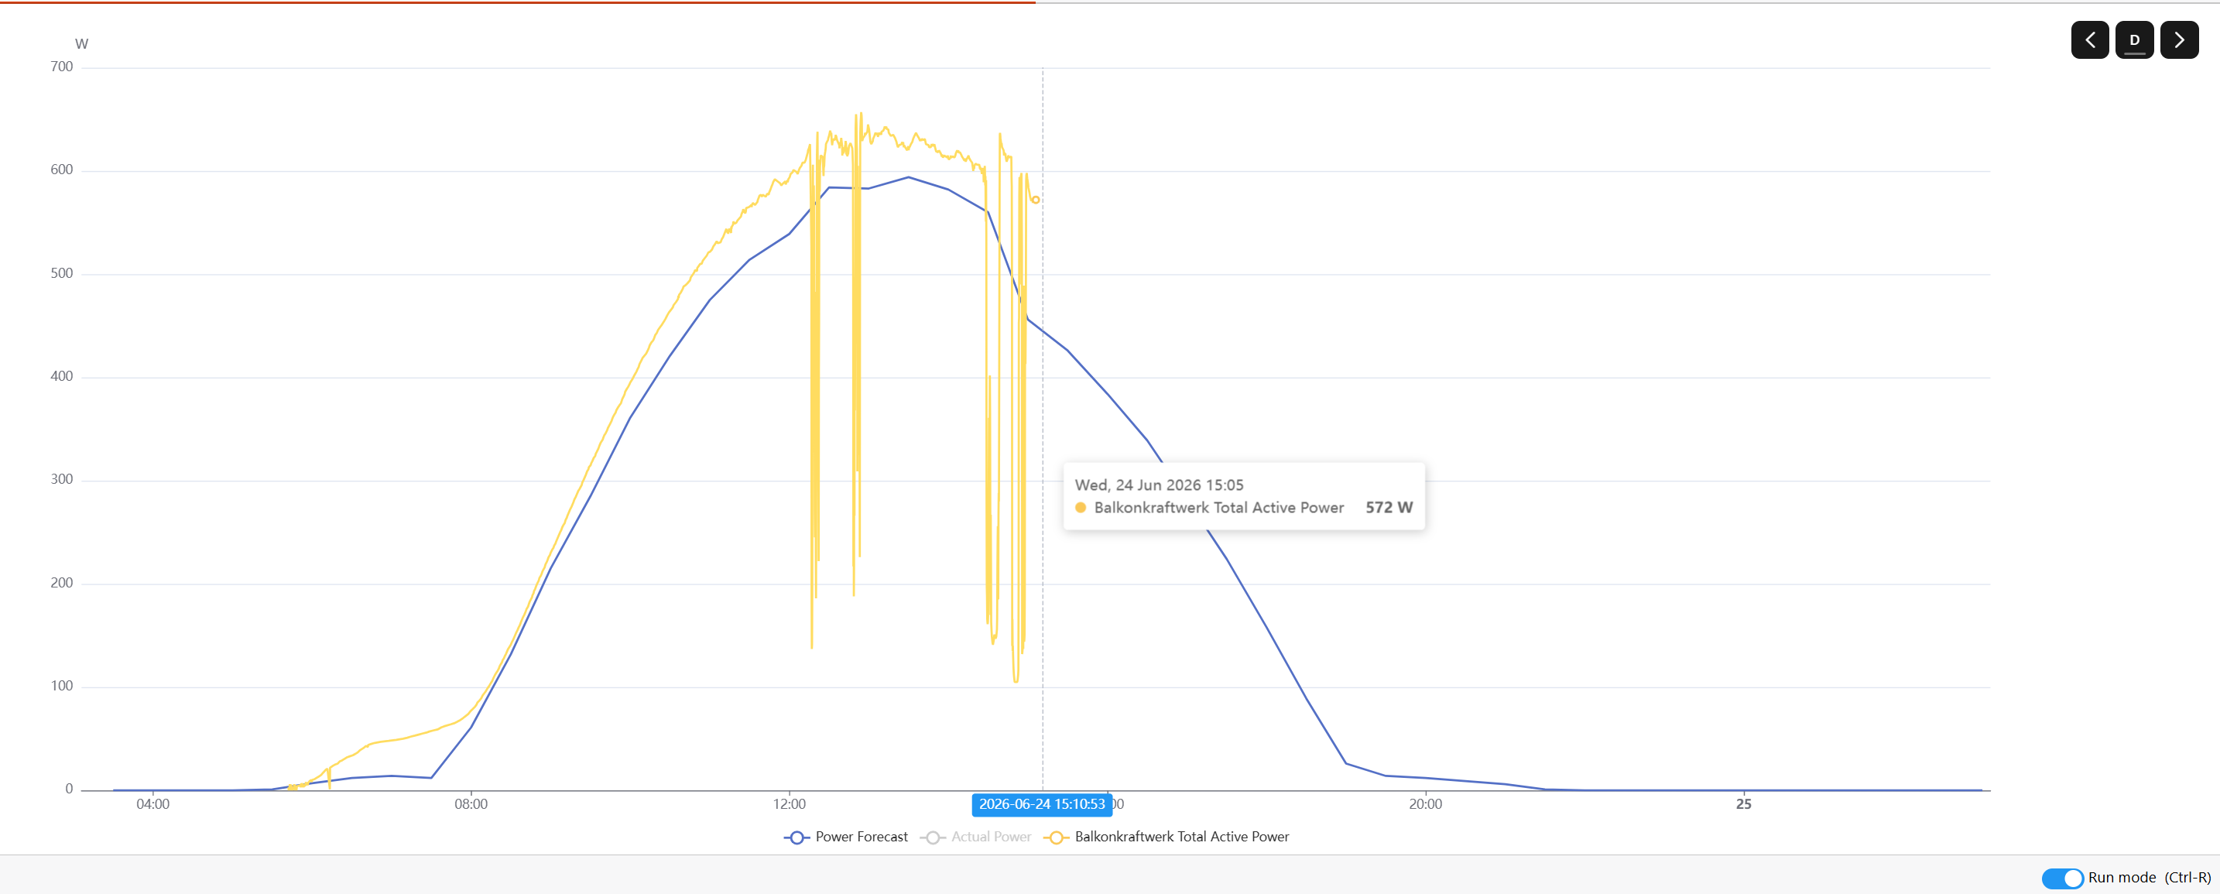The height and width of the screenshot is (894, 2220).
Task: Click the 572 W tooltip value
Action: coord(1389,508)
